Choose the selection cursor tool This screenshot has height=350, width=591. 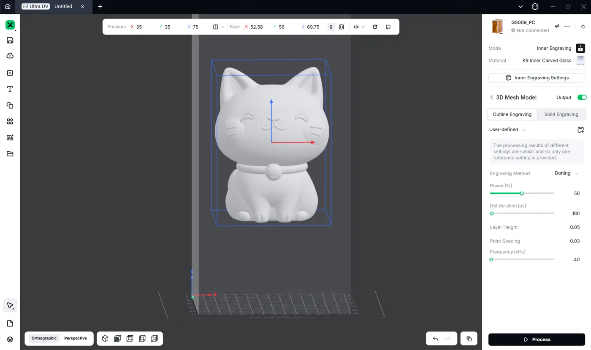click(x=10, y=305)
